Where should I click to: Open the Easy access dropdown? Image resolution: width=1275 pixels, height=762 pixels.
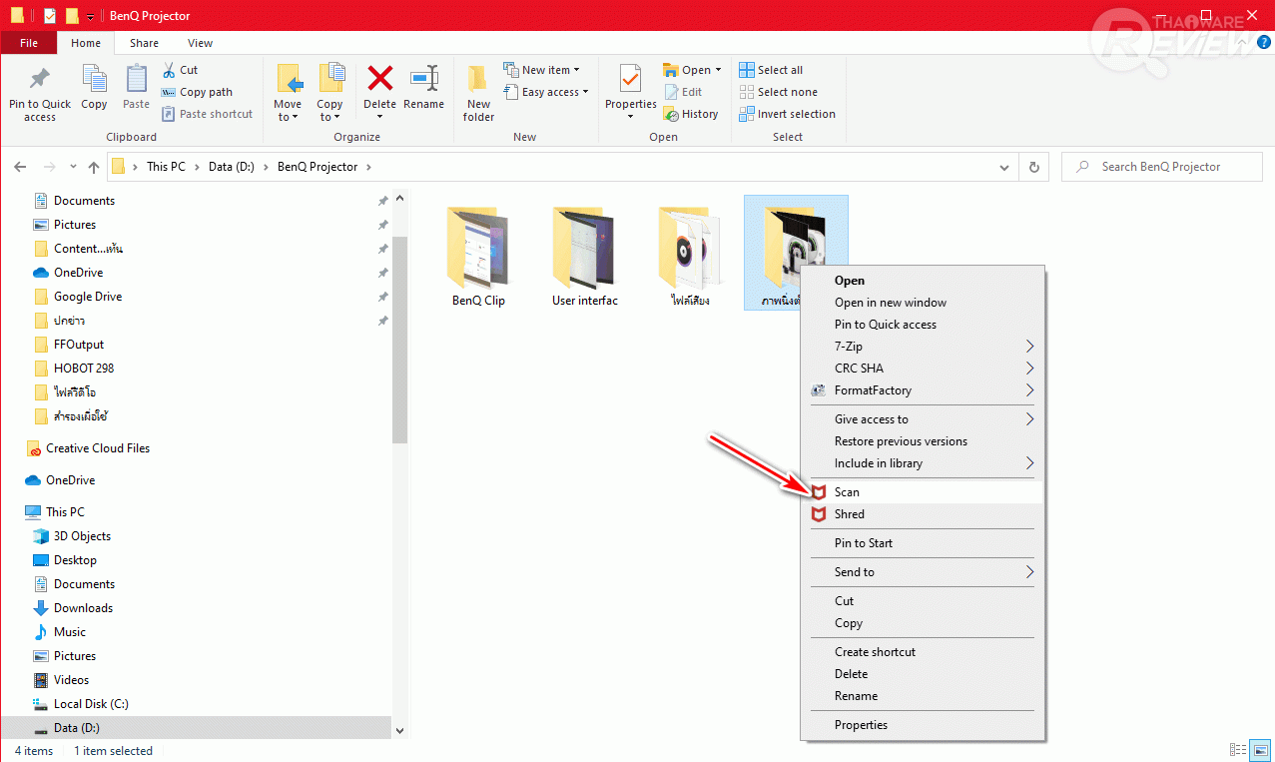(546, 92)
